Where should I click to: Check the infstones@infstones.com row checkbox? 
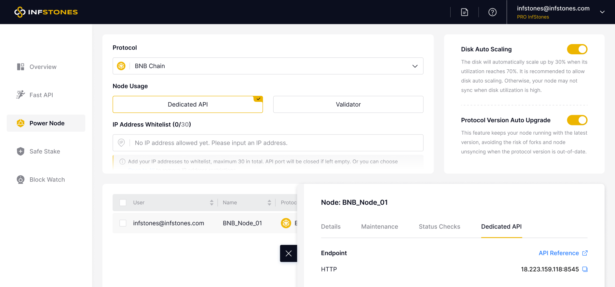(123, 223)
